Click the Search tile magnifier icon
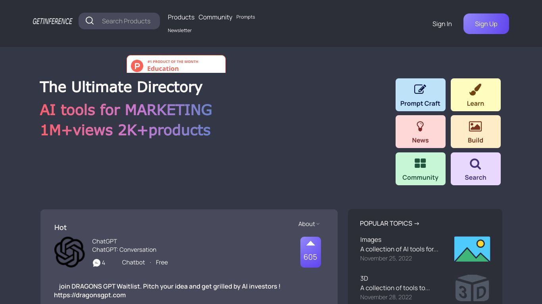The width and height of the screenshot is (542, 304). click(x=475, y=164)
